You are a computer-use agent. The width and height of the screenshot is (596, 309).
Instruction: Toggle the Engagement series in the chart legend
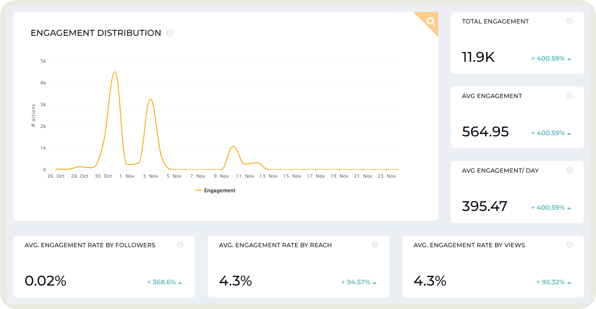click(x=215, y=190)
